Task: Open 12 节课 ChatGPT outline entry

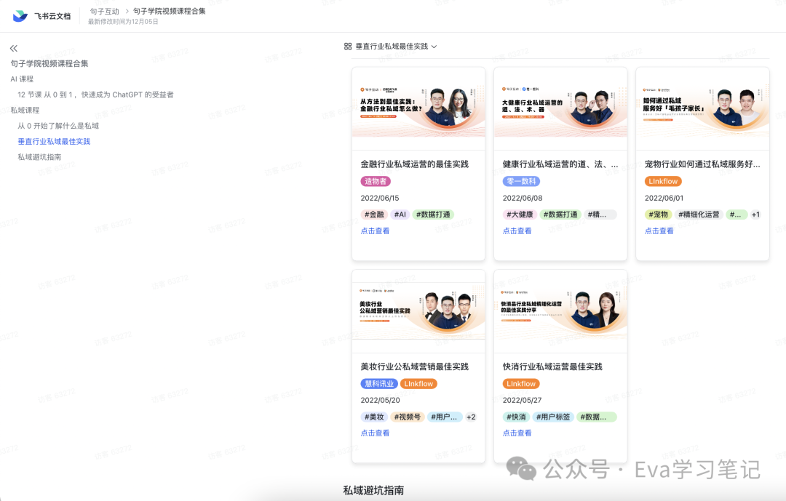Action: 95,95
